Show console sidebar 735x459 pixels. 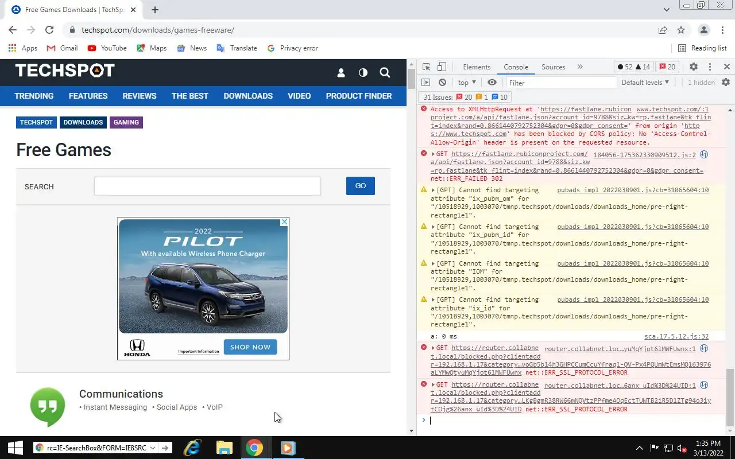(425, 83)
